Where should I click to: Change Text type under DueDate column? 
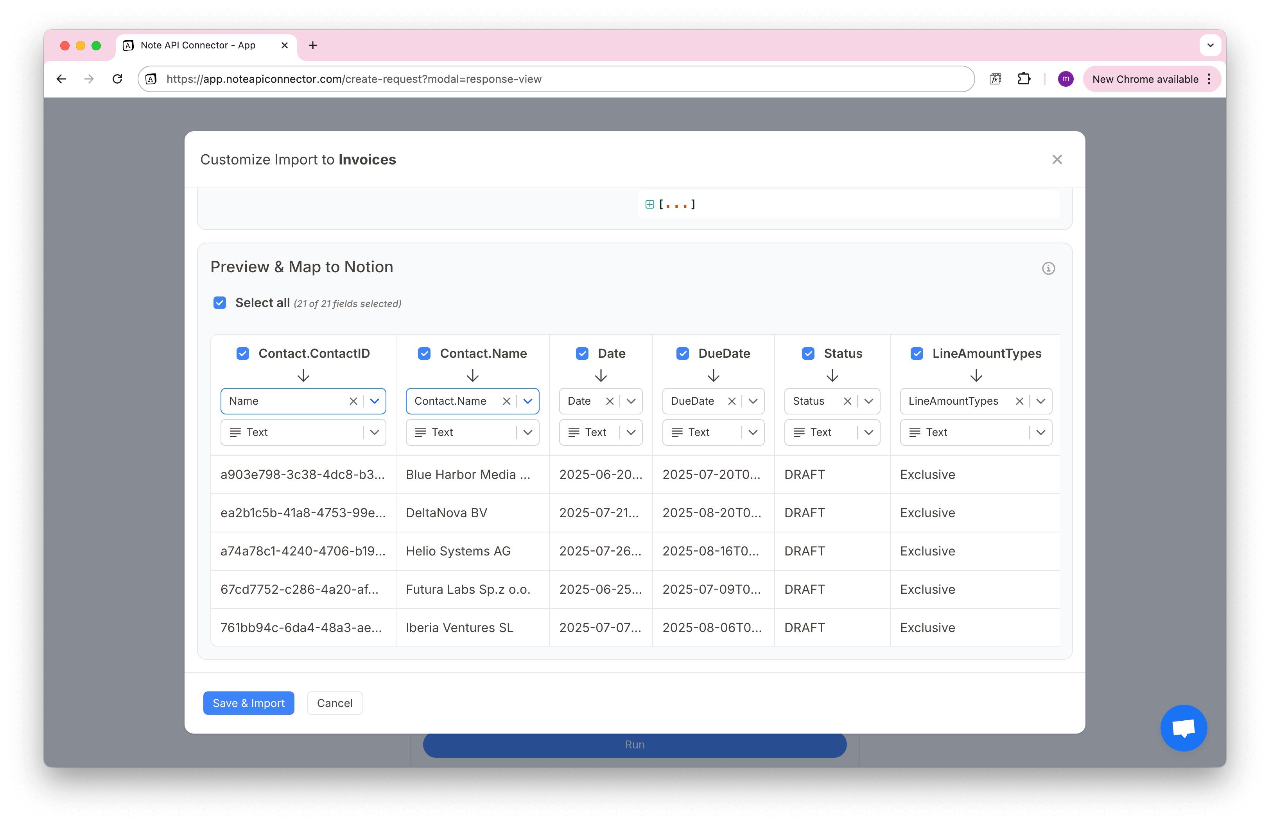pos(713,432)
